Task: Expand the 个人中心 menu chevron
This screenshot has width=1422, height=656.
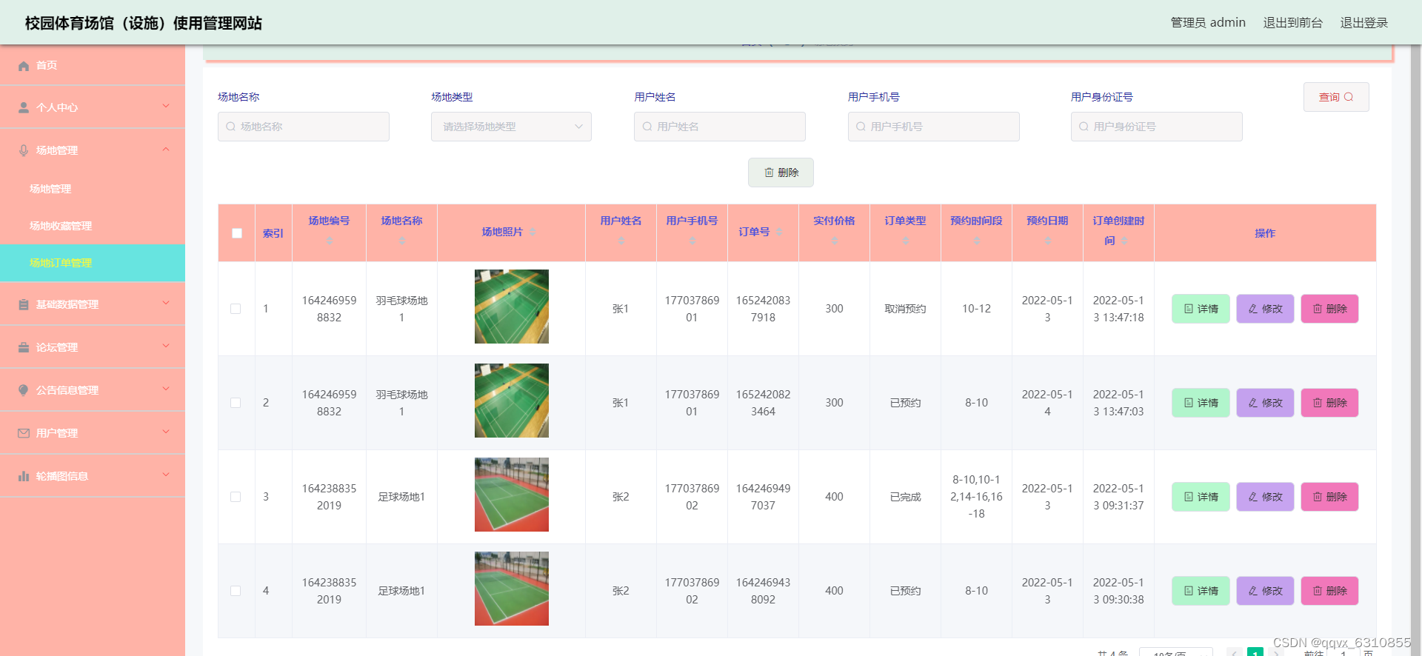Action: [166, 106]
